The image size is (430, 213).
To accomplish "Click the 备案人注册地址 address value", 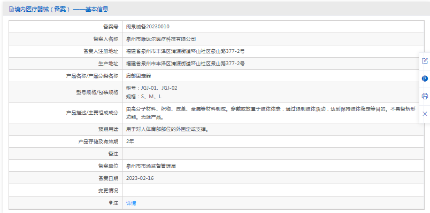I will tap(186, 51).
